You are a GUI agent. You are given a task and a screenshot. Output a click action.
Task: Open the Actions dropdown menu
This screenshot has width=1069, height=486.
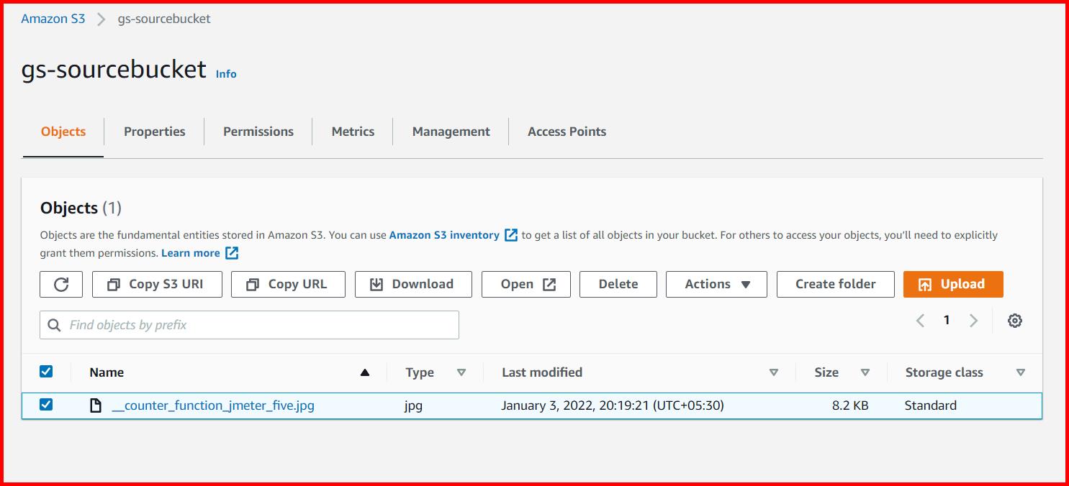point(716,284)
